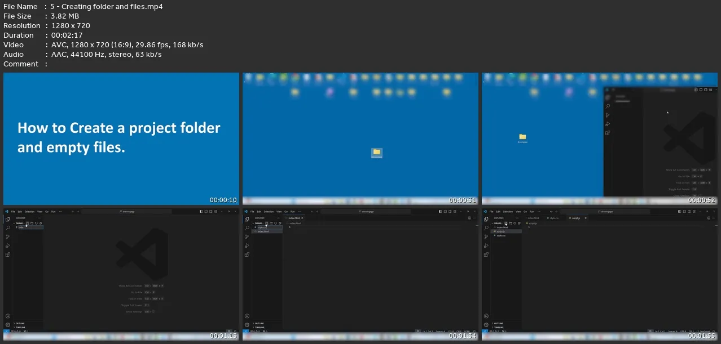Image resolution: width=721 pixels, height=344 pixels.
Task: Open Source Control in the 00:01:34 frame
Action: click(247, 237)
